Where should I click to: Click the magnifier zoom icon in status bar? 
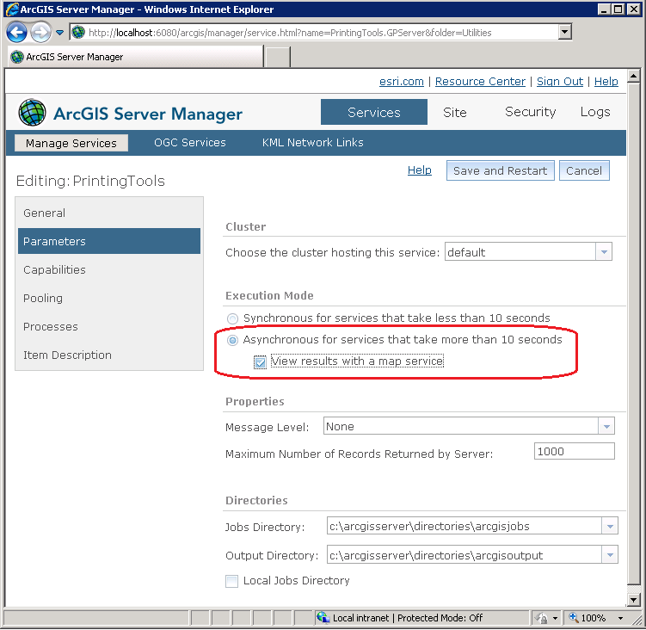tap(573, 617)
